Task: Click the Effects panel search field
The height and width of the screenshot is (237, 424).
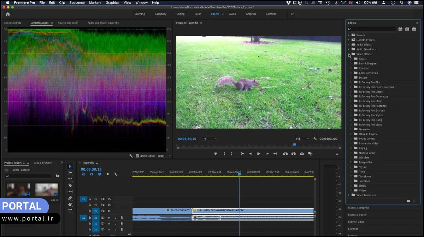Action: (372, 29)
